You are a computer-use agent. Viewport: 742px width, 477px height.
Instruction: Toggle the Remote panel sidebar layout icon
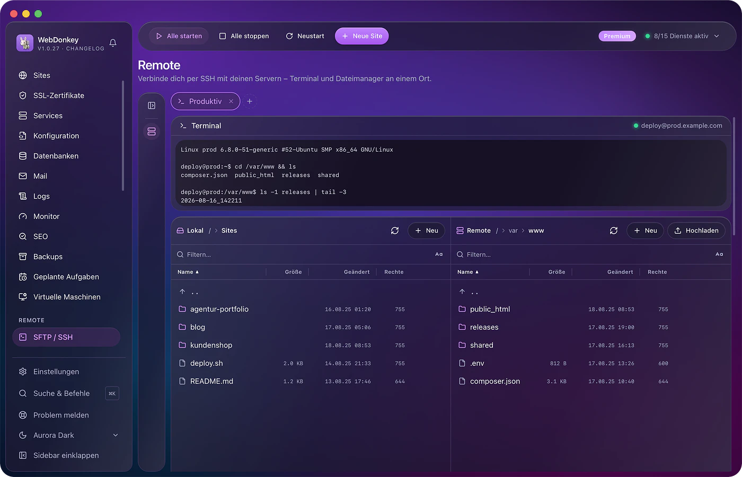152,105
